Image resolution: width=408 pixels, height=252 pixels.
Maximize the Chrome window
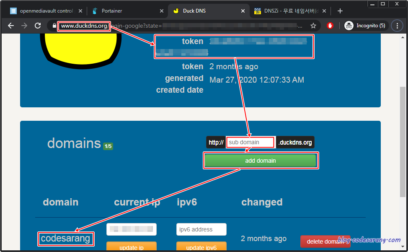click(x=383, y=4)
